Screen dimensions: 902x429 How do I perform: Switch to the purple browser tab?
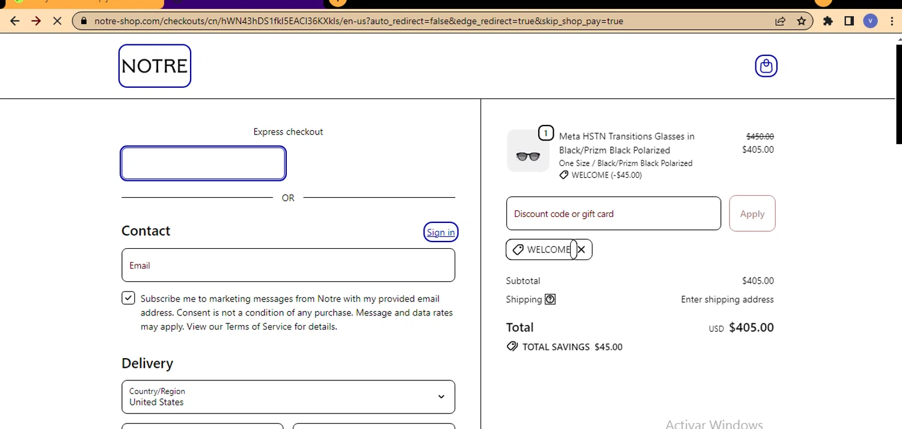pyautogui.click(x=244, y=4)
